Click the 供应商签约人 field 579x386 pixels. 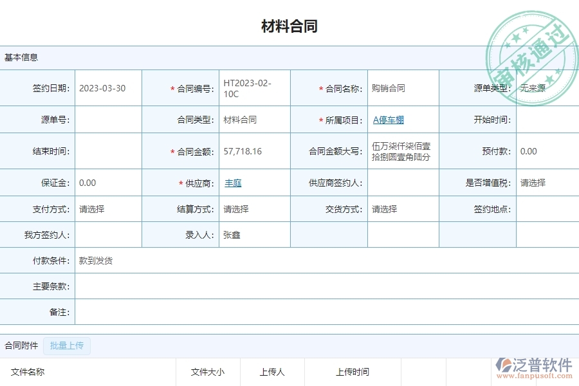click(401, 183)
